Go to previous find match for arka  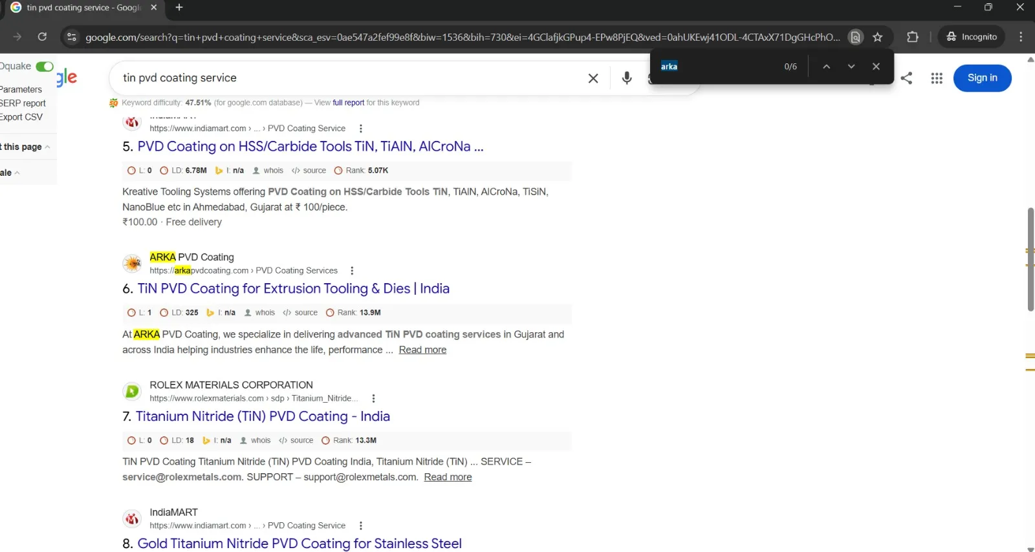pos(826,66)
